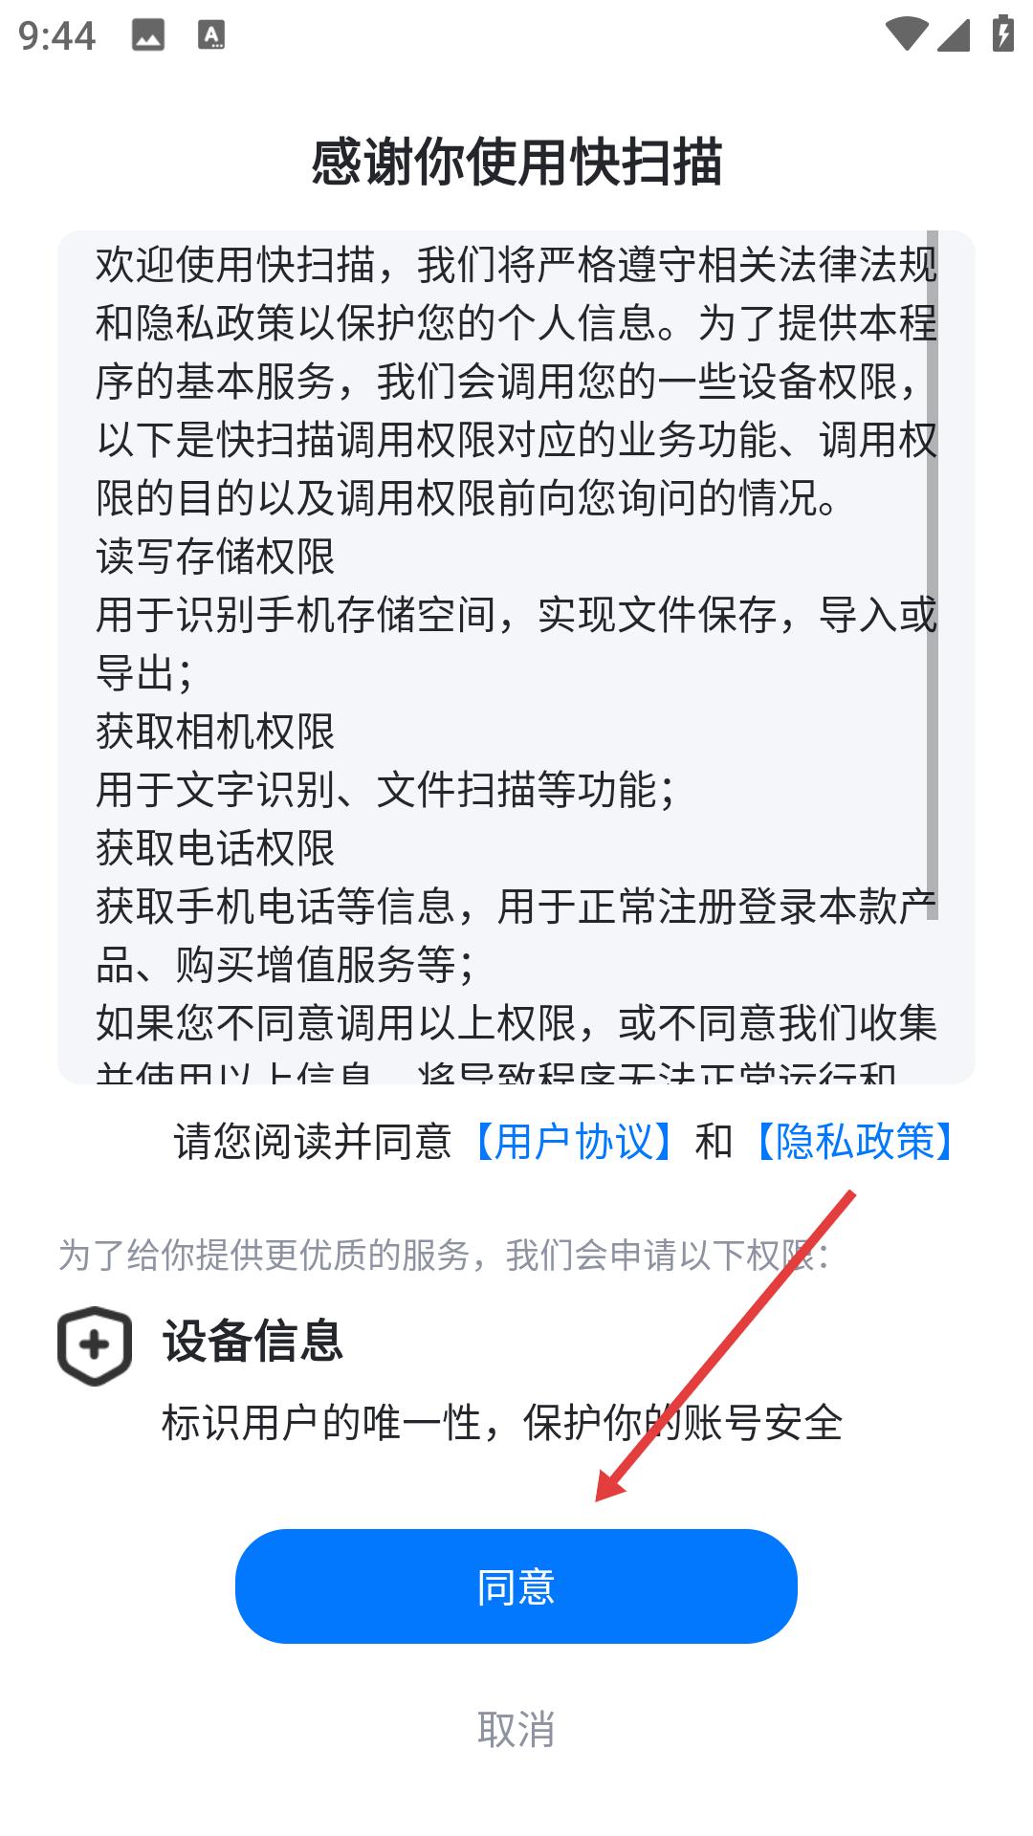Tap the keyboard language 'A' status icon
This screenshot has width=1033, height=1836.
pos(211,35)
